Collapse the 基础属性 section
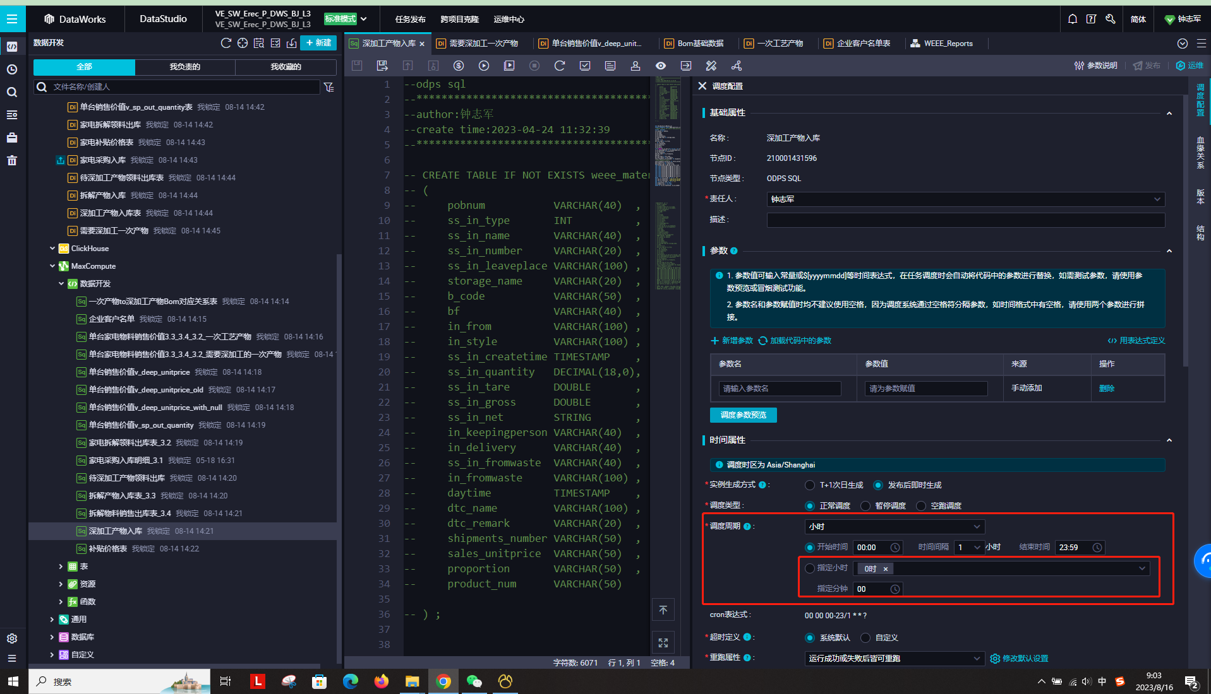 1169,113
